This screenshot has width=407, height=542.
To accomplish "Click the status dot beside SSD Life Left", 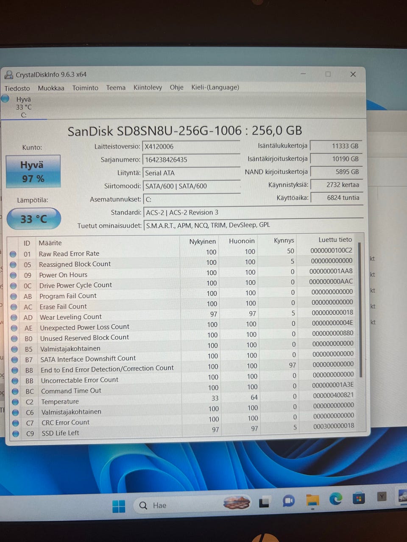I will click(16, 433).
